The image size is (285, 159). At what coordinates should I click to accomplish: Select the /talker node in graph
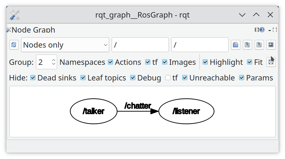[x=94, y=111]
